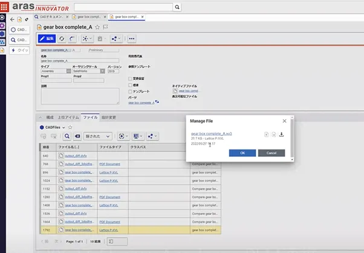Click the magnifier button beside the top search box
The height and width of the screenshot is (253, 364).
click(177, 7)
